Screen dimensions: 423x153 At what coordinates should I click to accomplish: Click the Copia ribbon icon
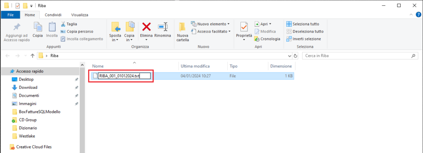point(38,27)
